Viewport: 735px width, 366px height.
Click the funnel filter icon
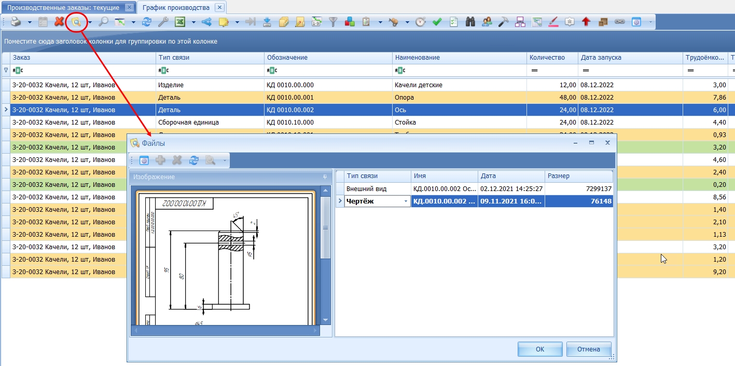(x=334, y=22)
